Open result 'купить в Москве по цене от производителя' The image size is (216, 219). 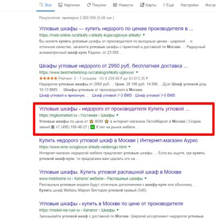pyautogui.click(x=111, y=204)
